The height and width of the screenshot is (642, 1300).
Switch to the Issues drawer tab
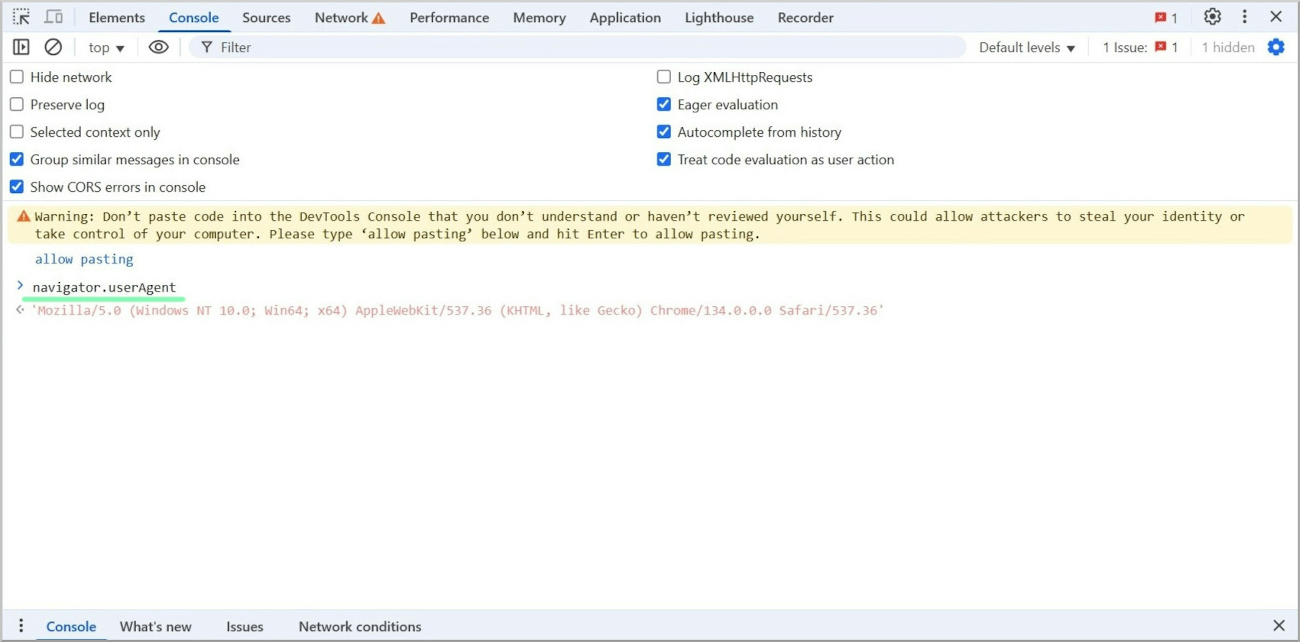pyautogui.click(x=245, y=626)
